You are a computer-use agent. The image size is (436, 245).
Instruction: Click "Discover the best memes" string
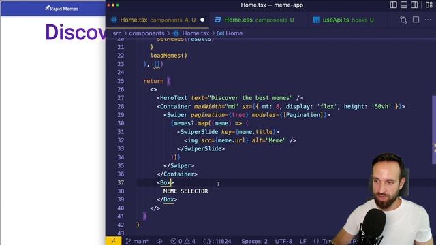click(x=250, y=98)
